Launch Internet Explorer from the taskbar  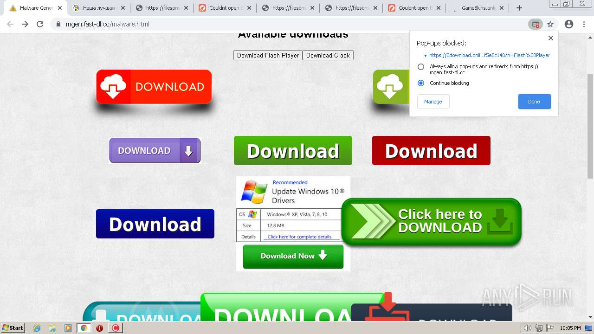pos(37,328)
